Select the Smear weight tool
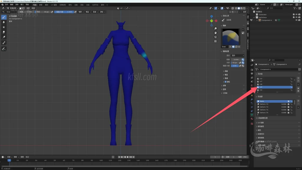The height and width of the screenshot is (170, 302). (x=4, y=32)
